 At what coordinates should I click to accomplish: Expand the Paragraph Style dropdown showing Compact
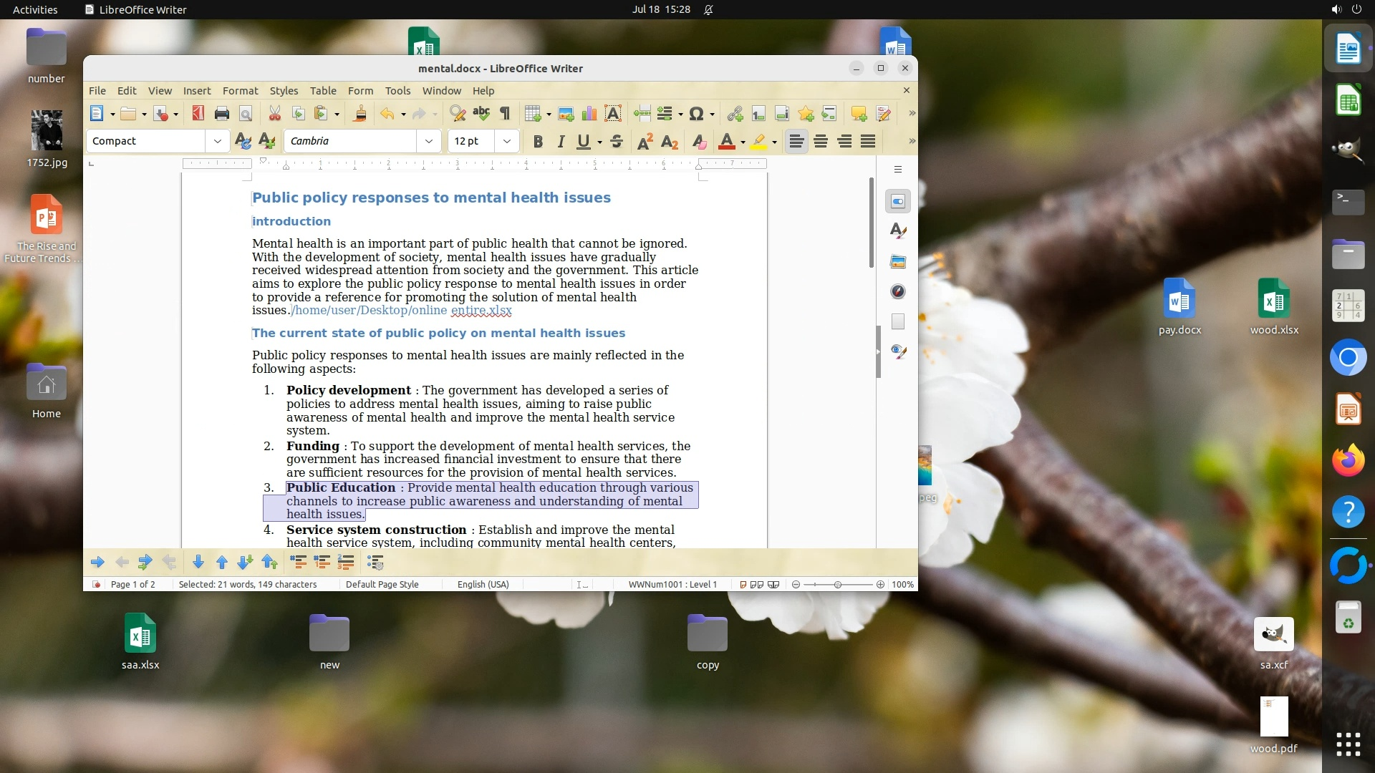217,142
